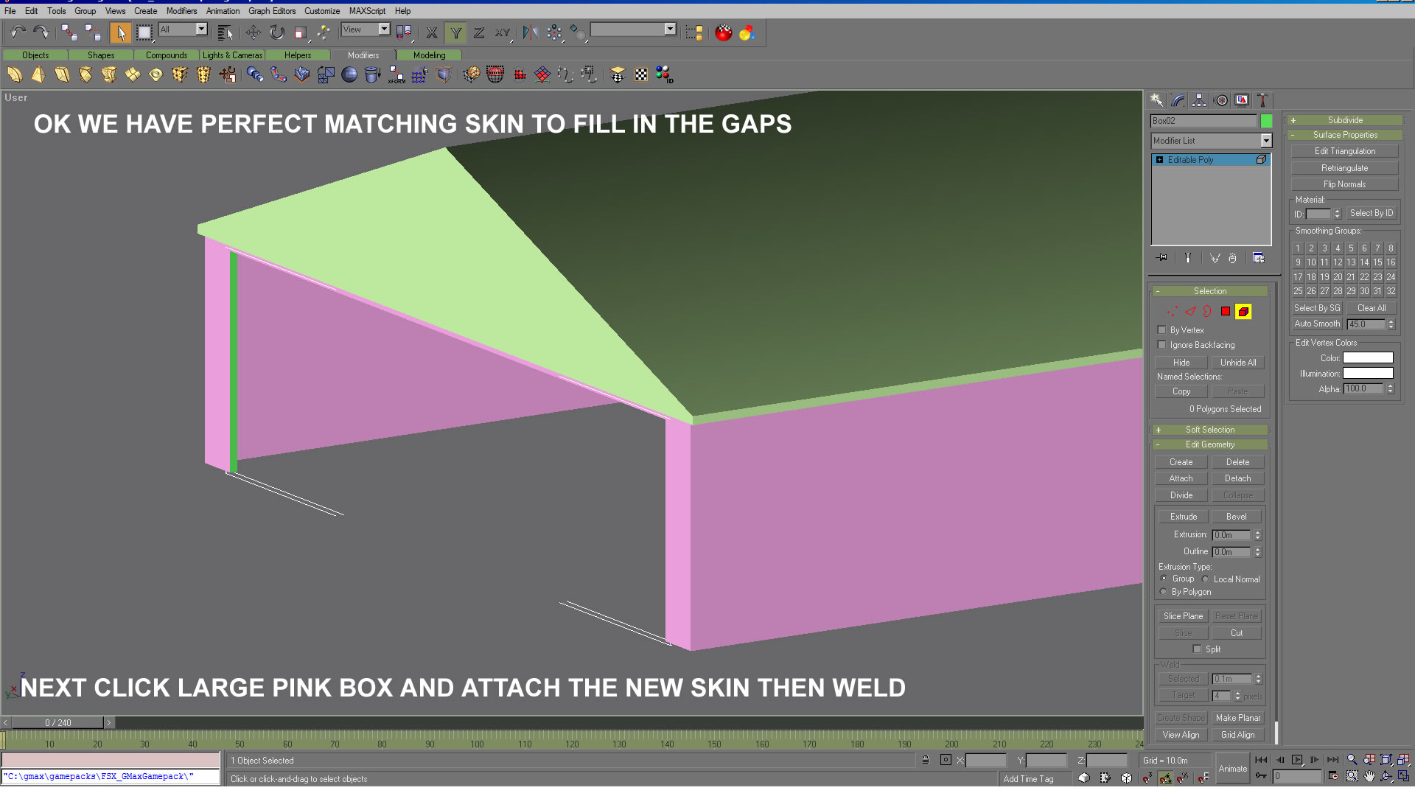Click the green object color swatch
This screenshot has width=1415, height=796.
pyautogui.click(x=1266, y=121)
